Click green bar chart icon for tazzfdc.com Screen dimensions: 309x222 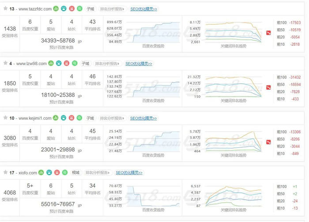click(56, 9)
